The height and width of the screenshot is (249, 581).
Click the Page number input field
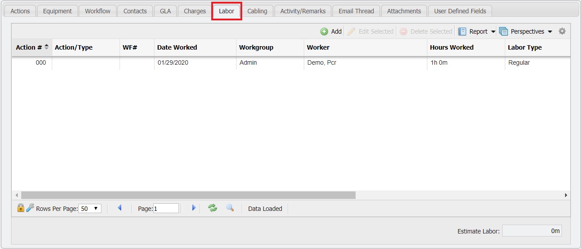166,209
